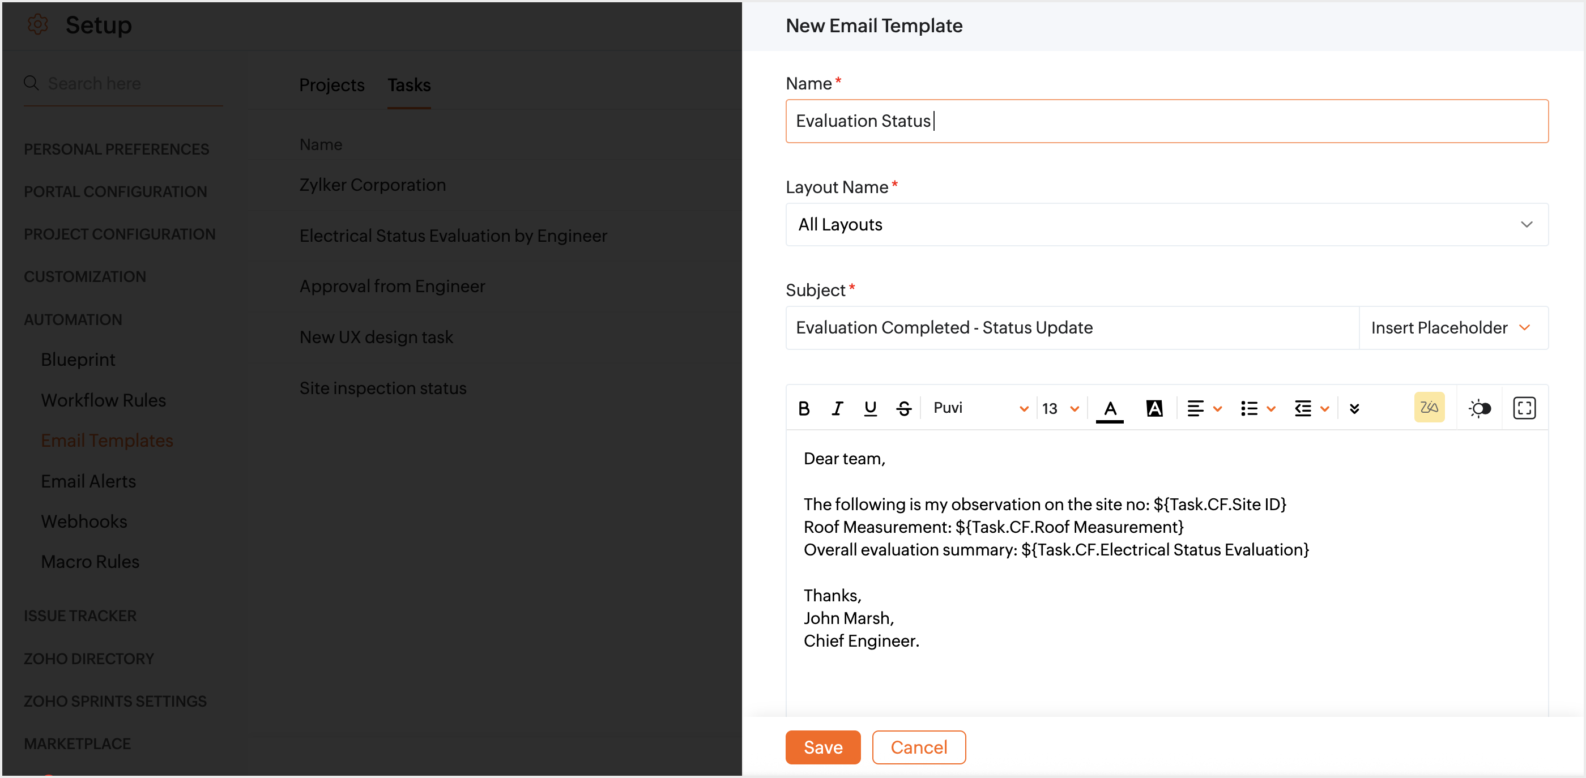Viewport: 1586px width, 778px height.
Task: Apply strikethrough formatting
Action: pyautogui.click(x=903, y=408)
